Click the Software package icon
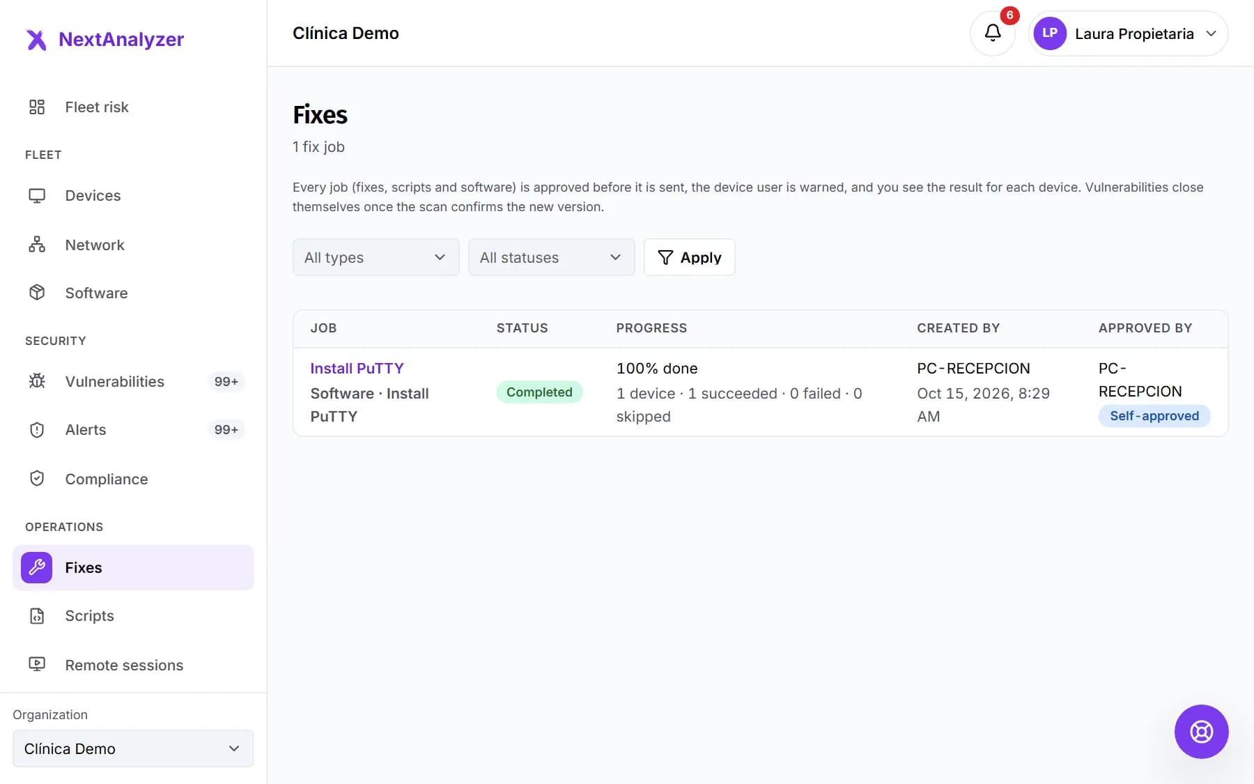The image size is (1254, 784). pyautogui.click(x=37, y=293)
